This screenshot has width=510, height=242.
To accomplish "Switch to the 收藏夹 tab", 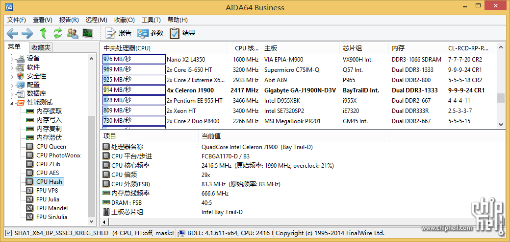I will coord(41,48).
